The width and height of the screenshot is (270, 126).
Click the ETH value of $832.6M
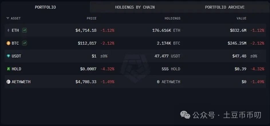click(238, 30)
